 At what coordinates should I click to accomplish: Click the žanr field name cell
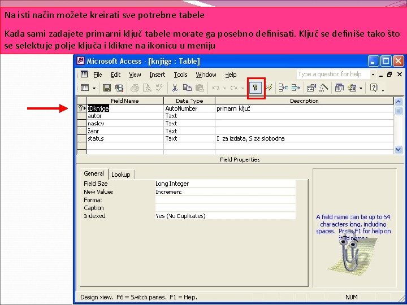coord(125,131)
